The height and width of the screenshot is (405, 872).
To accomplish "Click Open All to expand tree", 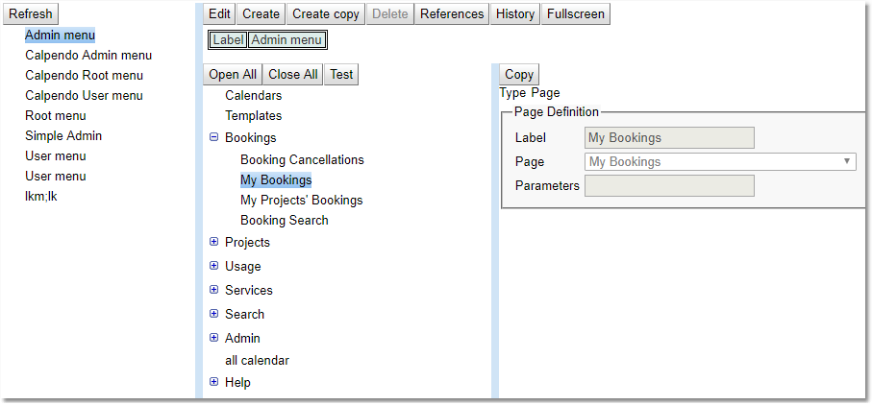I will point(233,74).
